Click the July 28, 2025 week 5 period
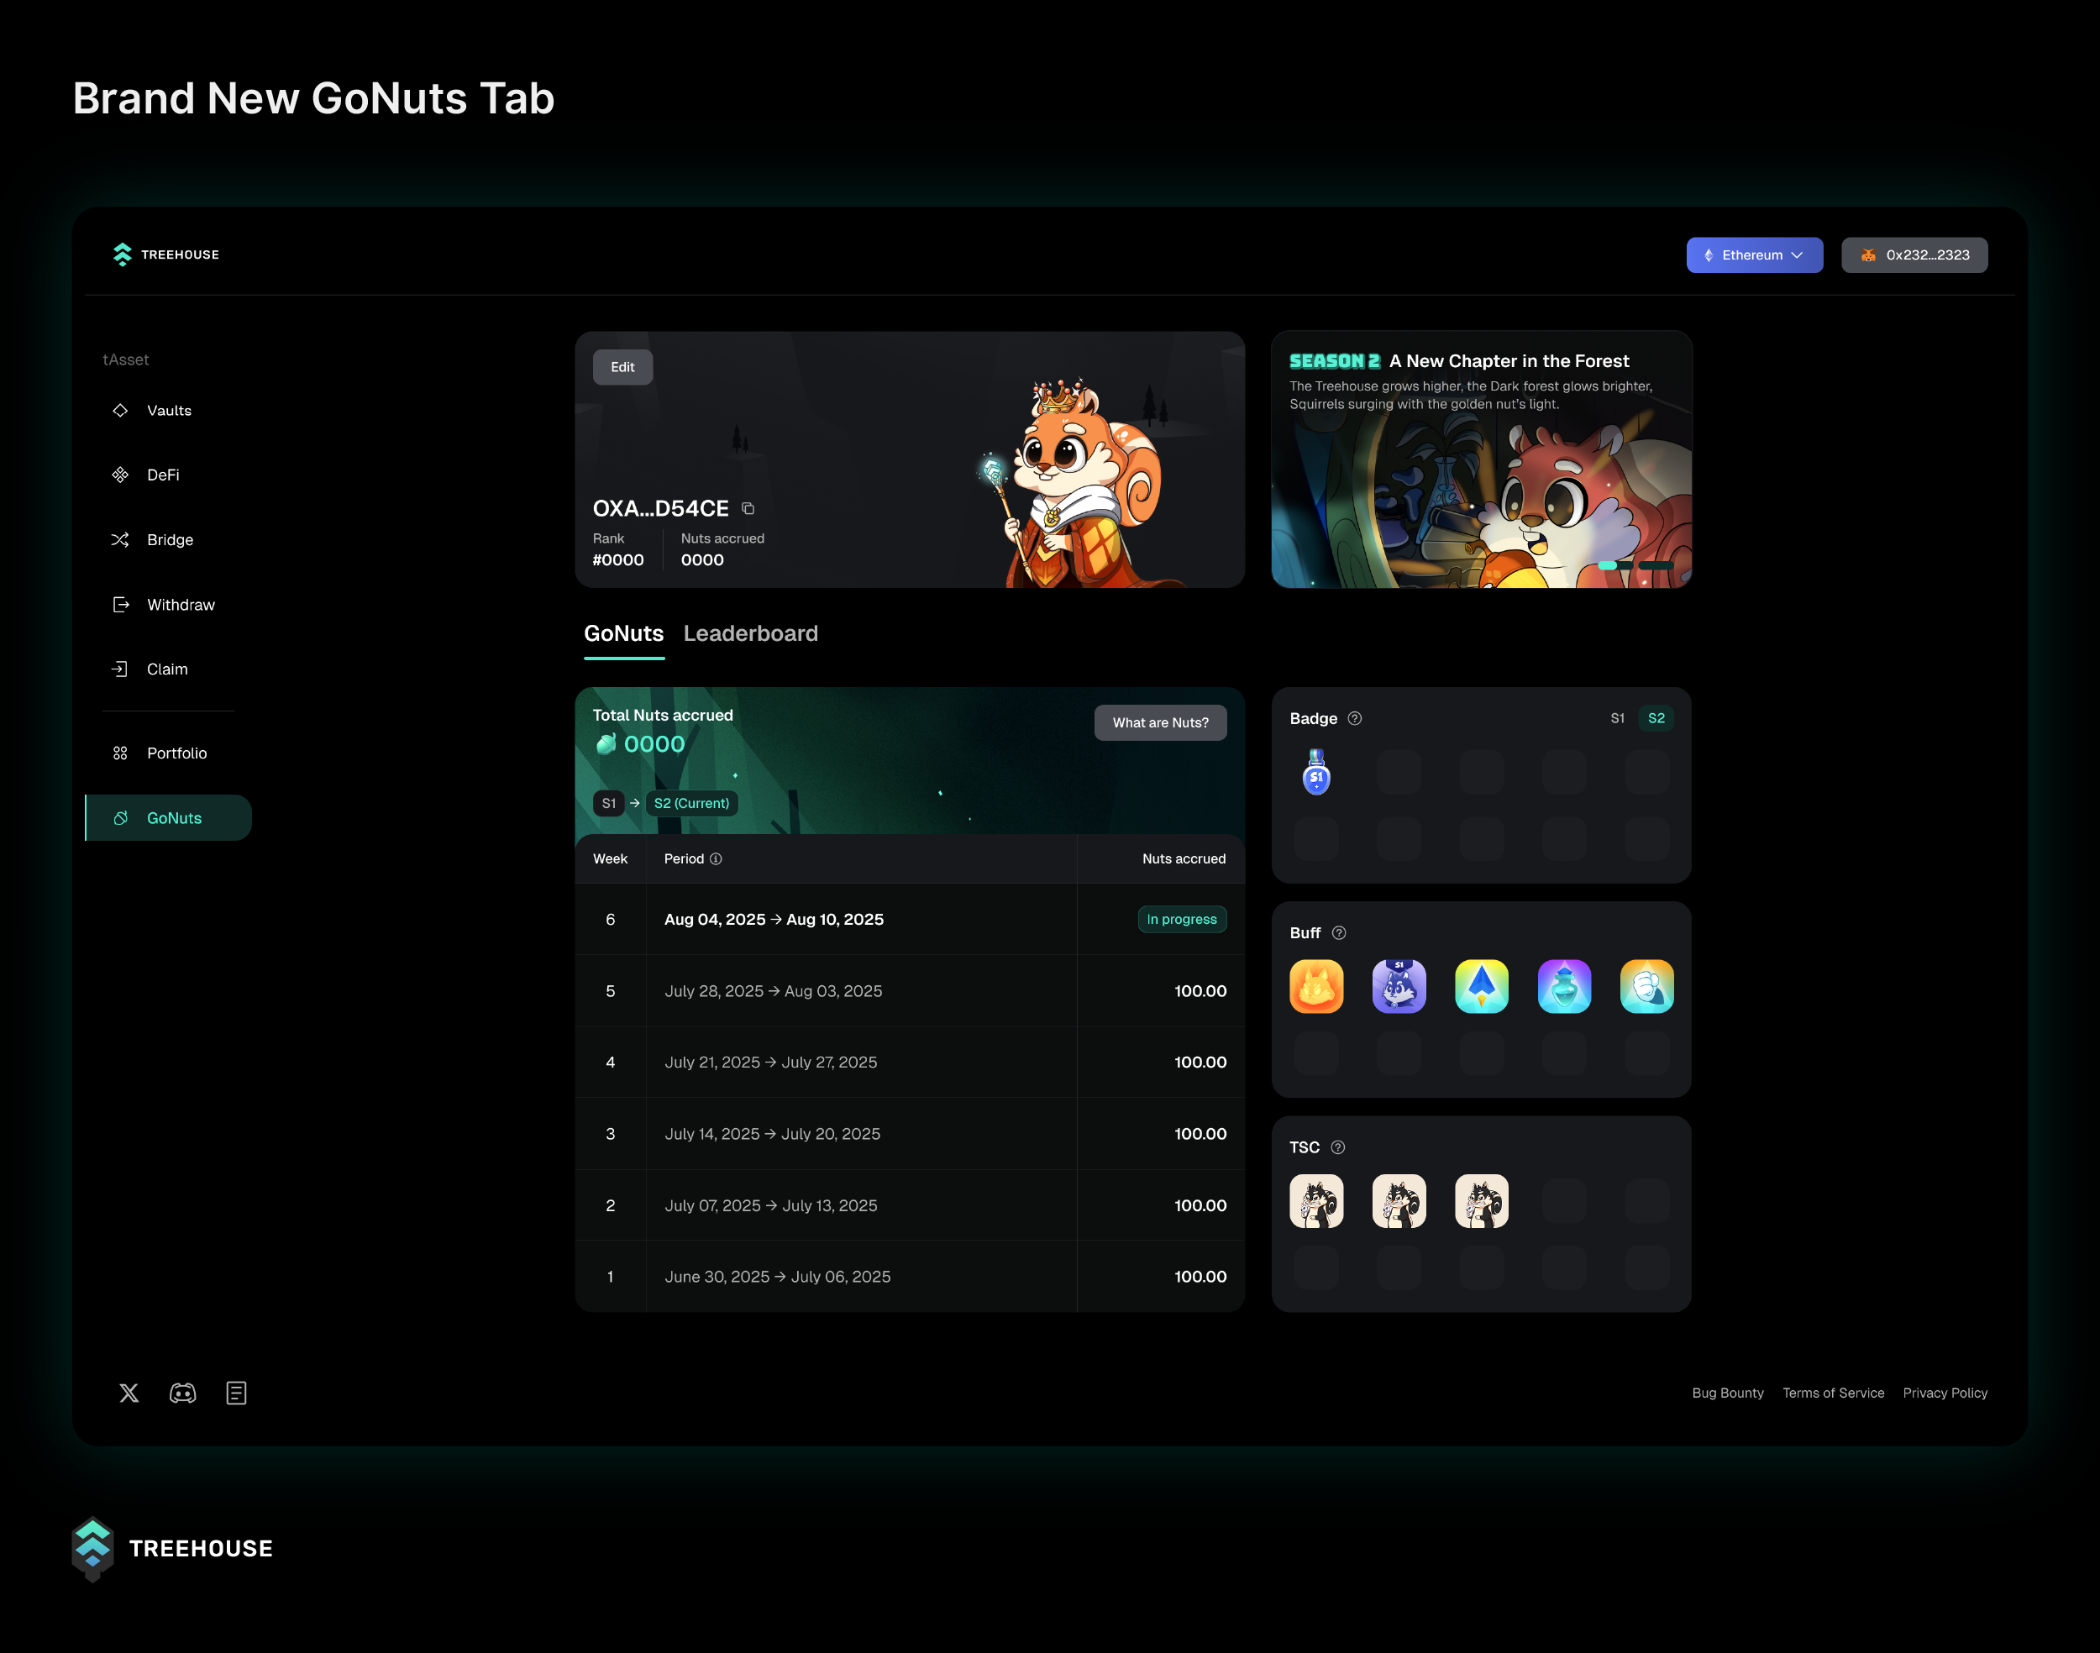 pyautogui.click(x=774, y=991)
